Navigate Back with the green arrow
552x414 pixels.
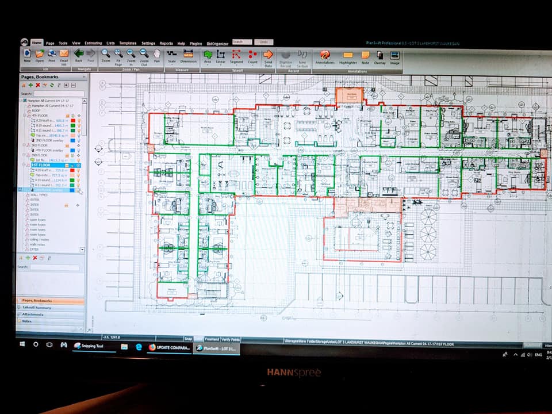[x=79, y=53]
